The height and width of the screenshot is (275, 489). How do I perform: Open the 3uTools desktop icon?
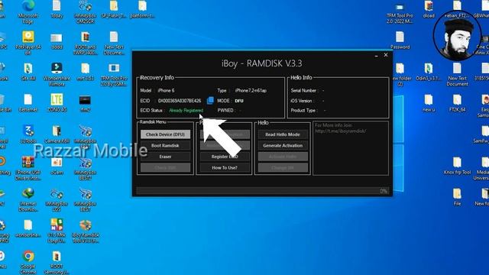tap(28, 134)
